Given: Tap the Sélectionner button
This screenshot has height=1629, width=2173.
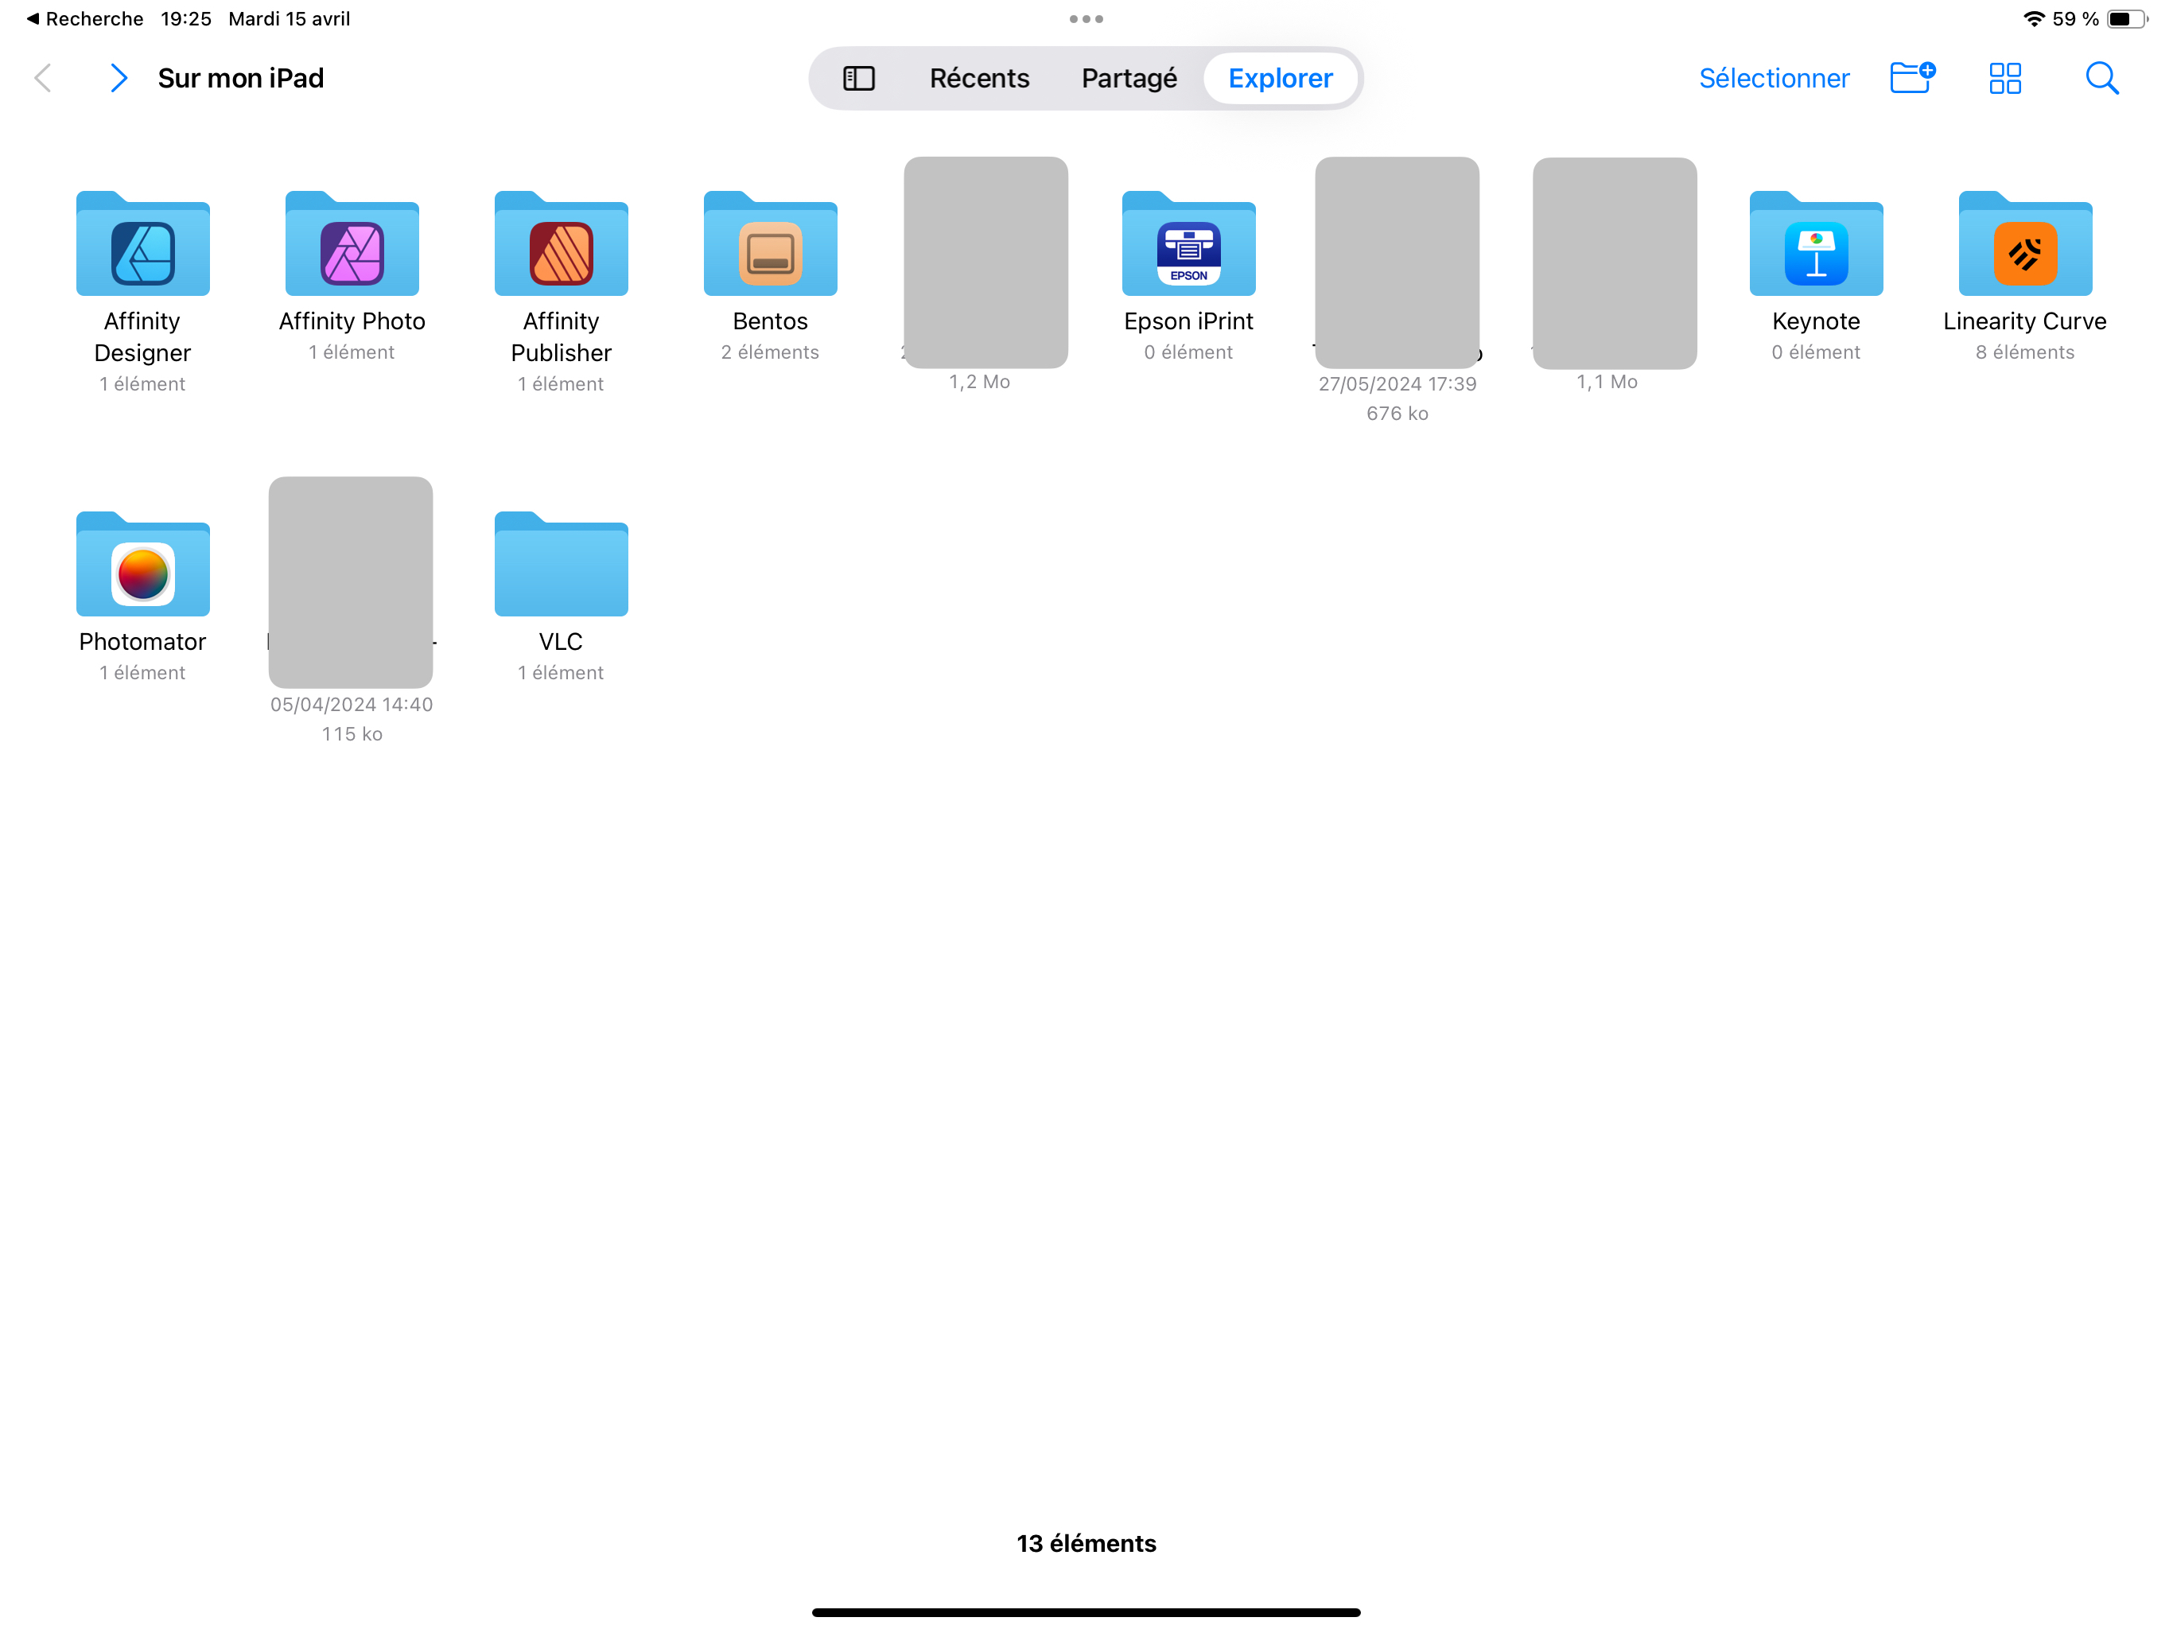Looking at the screenshot, I should point(1773,79).
